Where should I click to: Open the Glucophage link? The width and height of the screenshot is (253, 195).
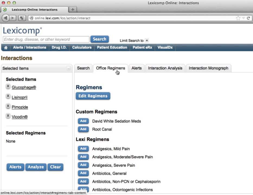click(24, 87)
